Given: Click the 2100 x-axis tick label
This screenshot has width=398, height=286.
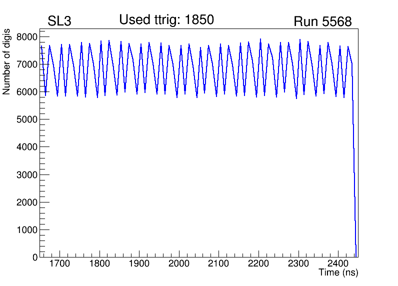Looking at the screenshot, I should 218,264.
